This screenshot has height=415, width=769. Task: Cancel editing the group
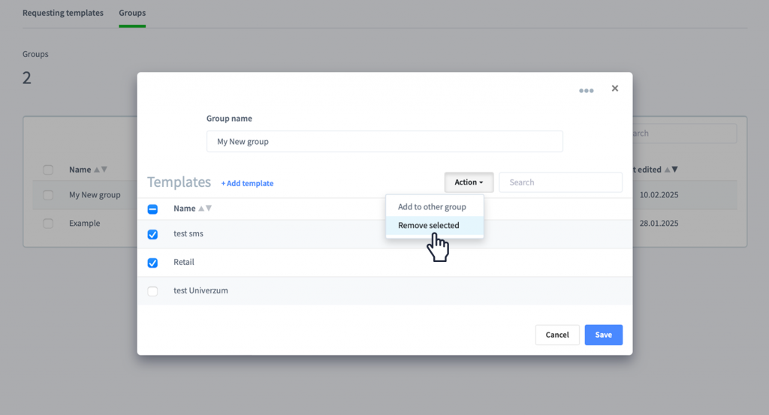point(557,335)
